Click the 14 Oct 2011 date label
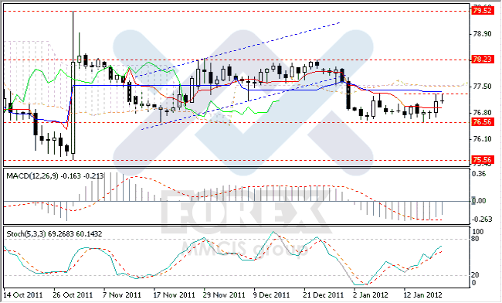The width and height of the screenshot is (502, 303). pyautogui.click(x=23, y=295)
